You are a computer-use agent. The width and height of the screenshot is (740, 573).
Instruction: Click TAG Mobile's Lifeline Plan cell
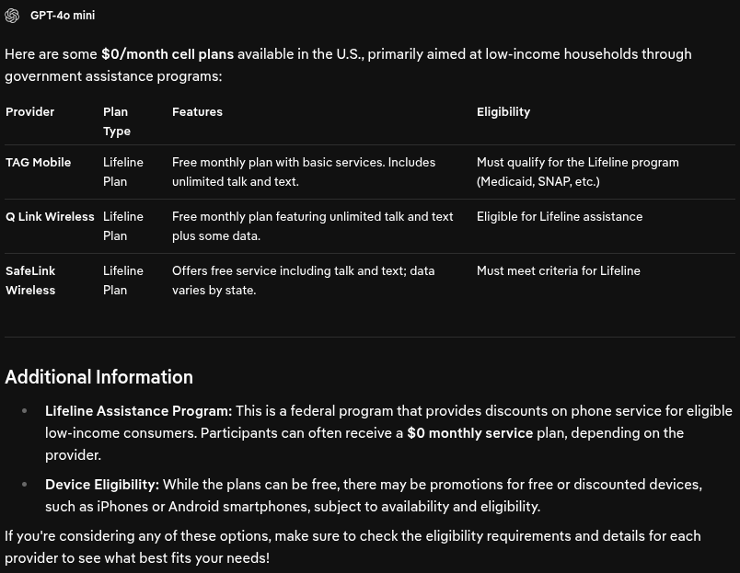point(123,172)
